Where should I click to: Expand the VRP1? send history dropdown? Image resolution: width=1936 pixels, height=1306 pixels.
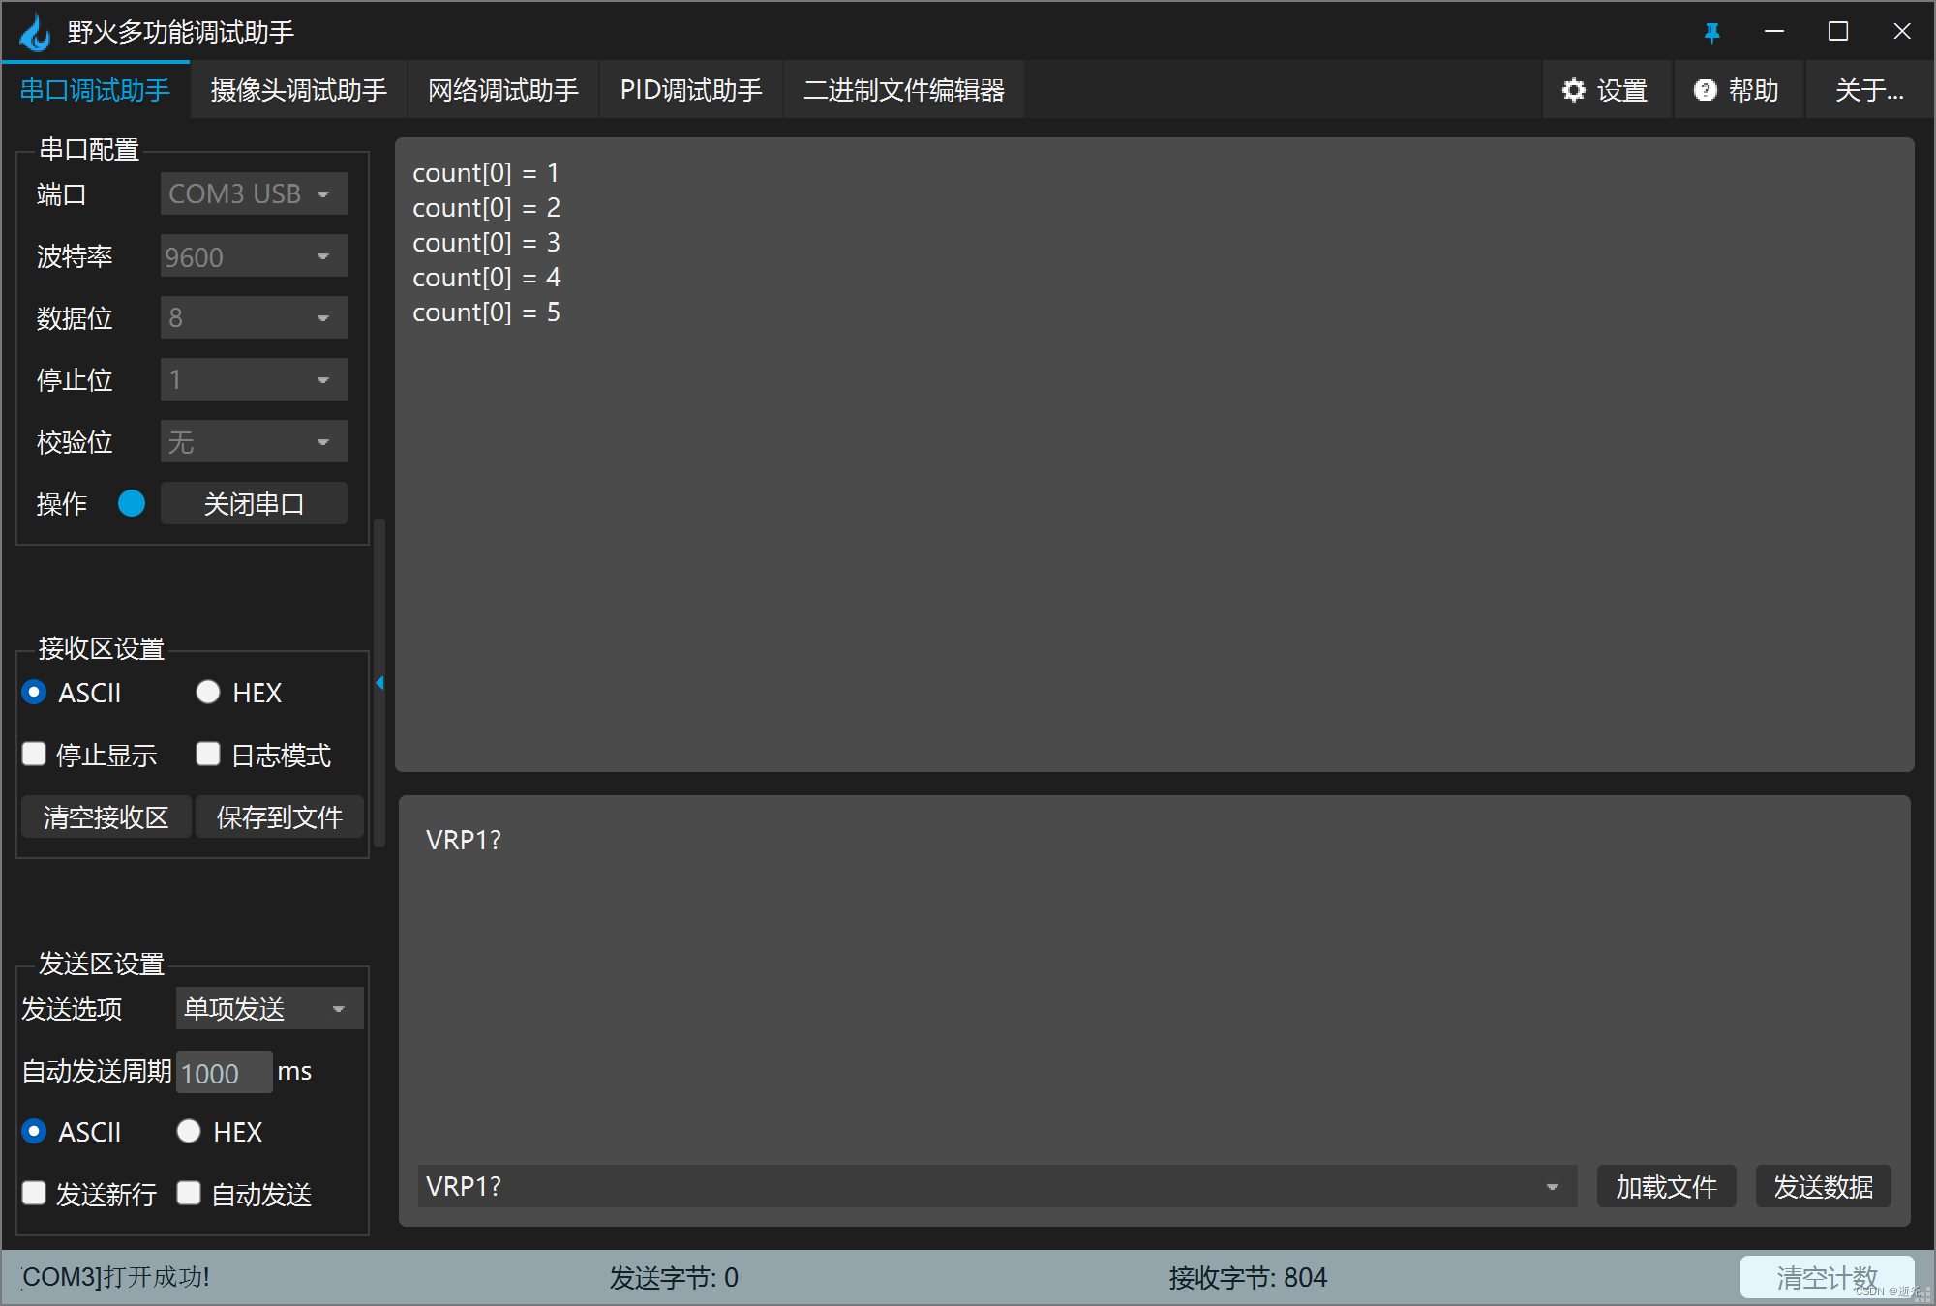[x=1553, y=1187]
